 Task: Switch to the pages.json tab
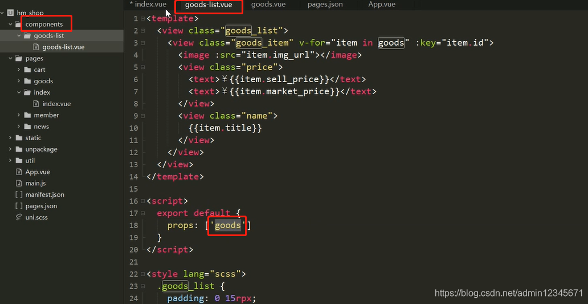[325, 5]
